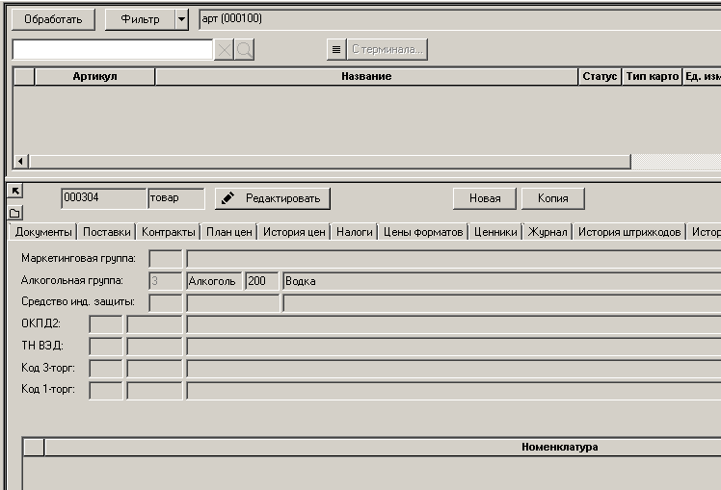
Task: Open the Фильтр dropdown arrow
Action: 182,19
